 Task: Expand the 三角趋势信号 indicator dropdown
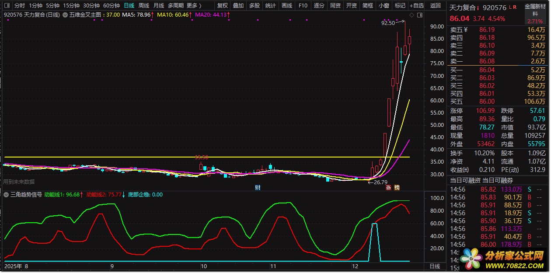(7, 195)
